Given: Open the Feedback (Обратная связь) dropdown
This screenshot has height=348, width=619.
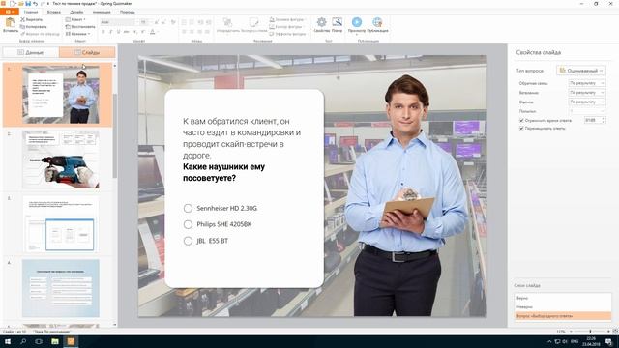Looking at the screenshot, I should pos(587,83).
